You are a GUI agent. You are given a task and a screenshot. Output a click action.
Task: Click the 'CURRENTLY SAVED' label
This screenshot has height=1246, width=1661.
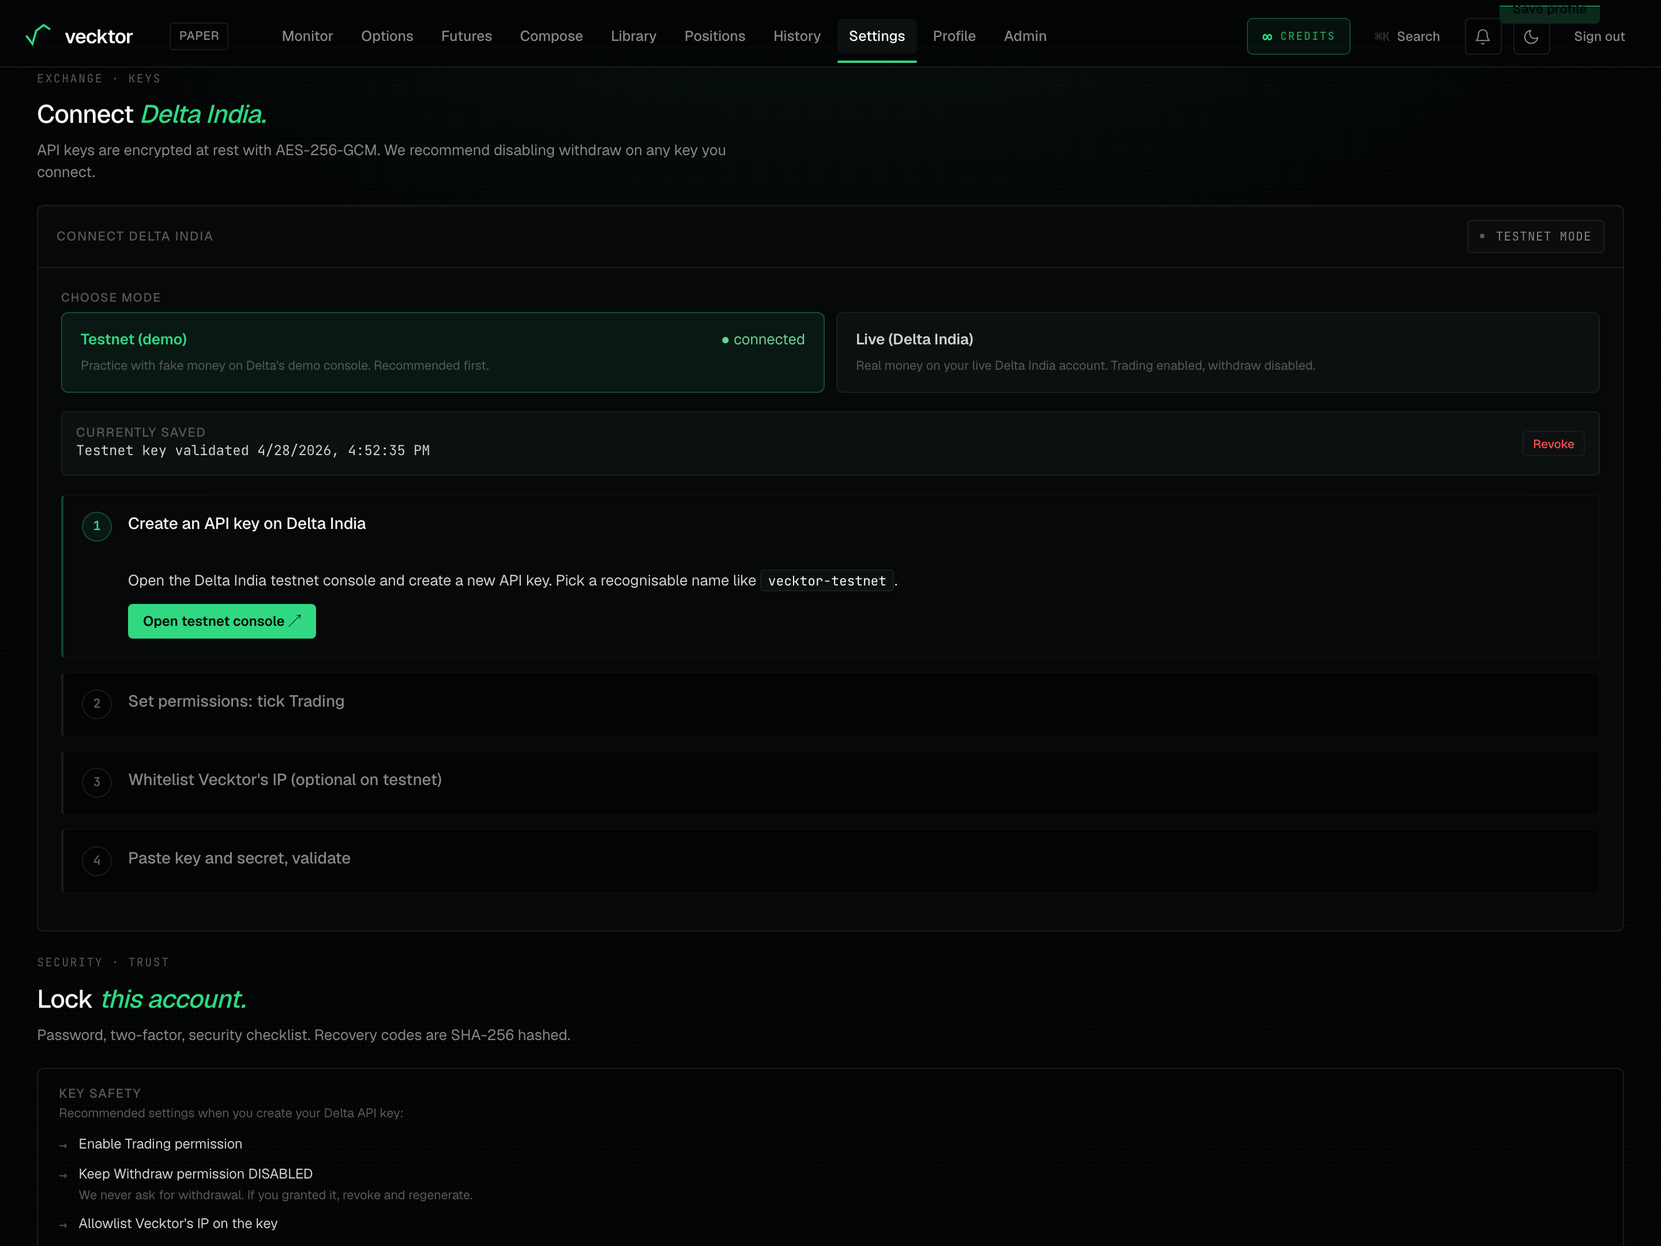(x=140, y=433)
